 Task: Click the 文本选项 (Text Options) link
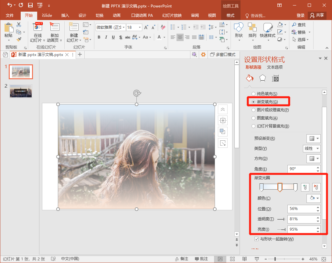pyautogui.click(x=275, y=67)
